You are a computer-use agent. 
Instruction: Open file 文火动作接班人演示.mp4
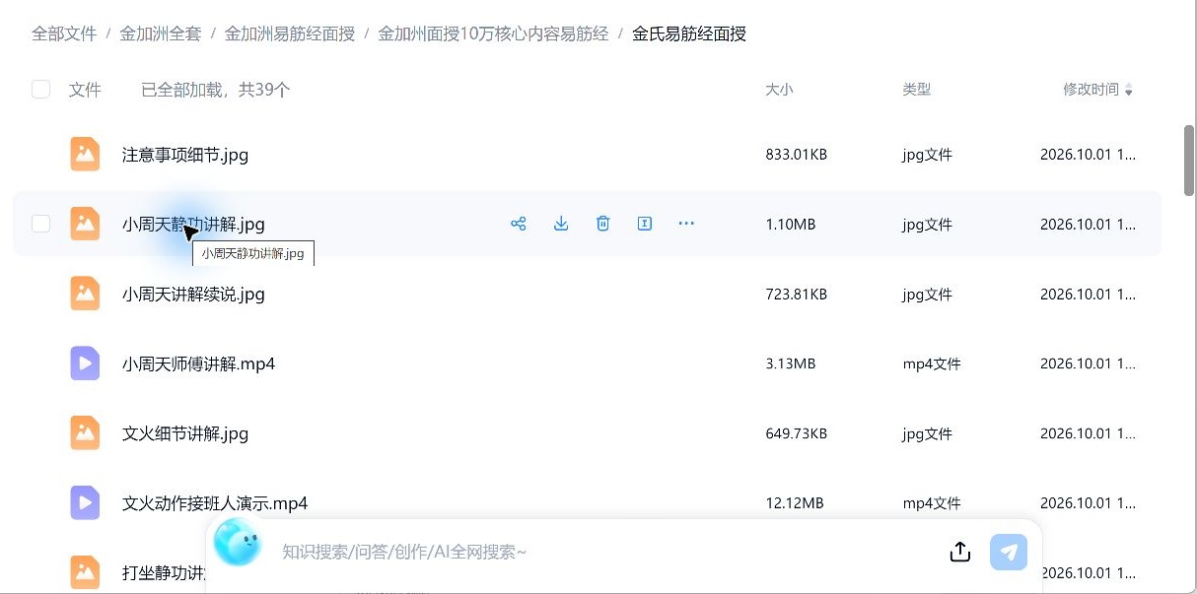coord(215,504)
